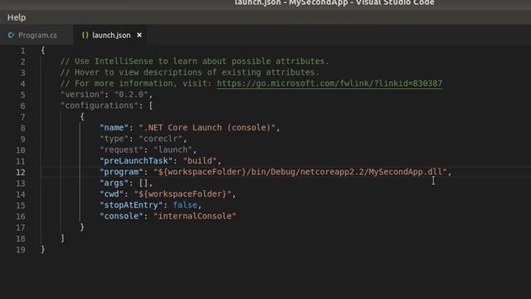Click line number 19 in the gutter
Image resolution: width=531 pixels, height=299 pixels.
point(20,250)
